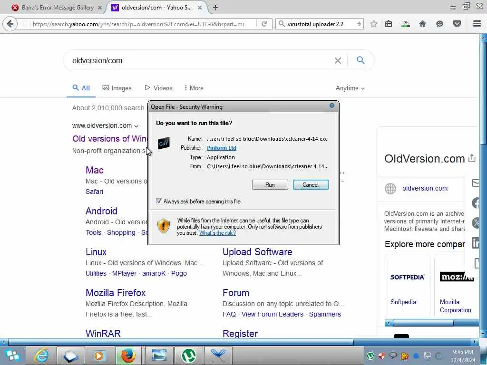Open the Linux sitelink
Viewport: 487px width, 365px height.
click(96, 252)
